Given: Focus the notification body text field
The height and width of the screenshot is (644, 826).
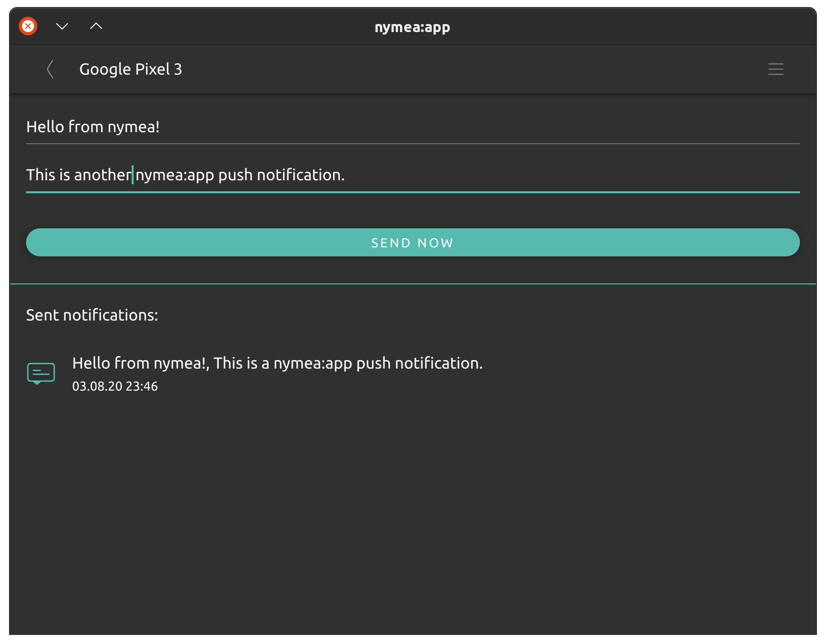Looking at the screenshot, I should (x=412, y=175).
